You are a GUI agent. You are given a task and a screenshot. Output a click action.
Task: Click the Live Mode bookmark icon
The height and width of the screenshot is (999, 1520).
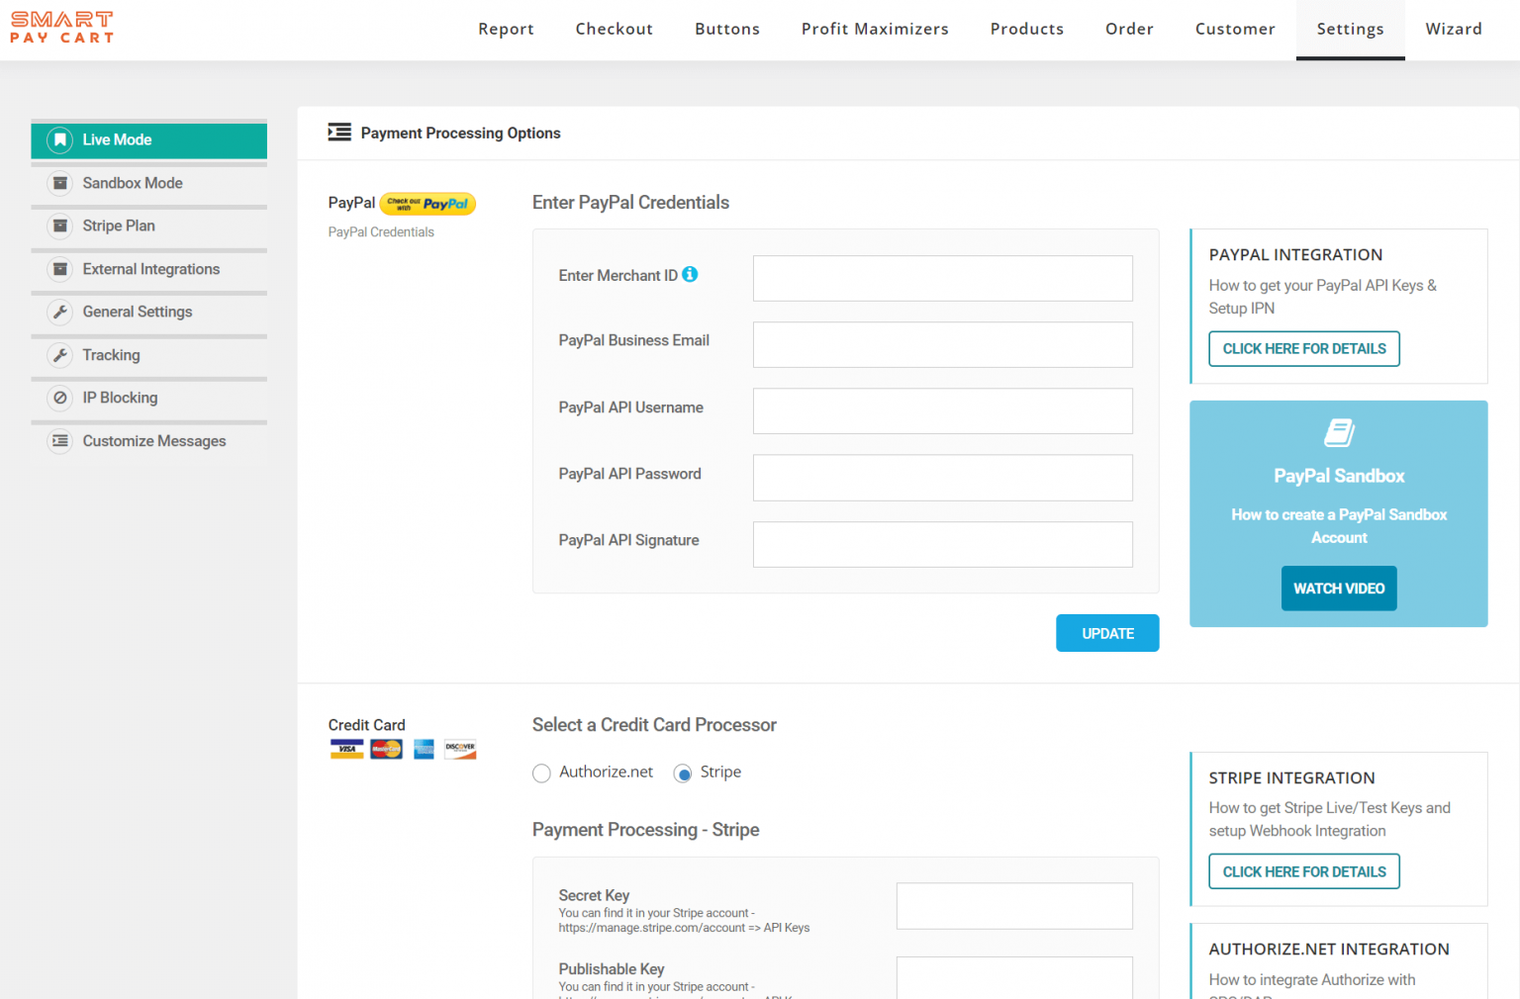[59, 139]
